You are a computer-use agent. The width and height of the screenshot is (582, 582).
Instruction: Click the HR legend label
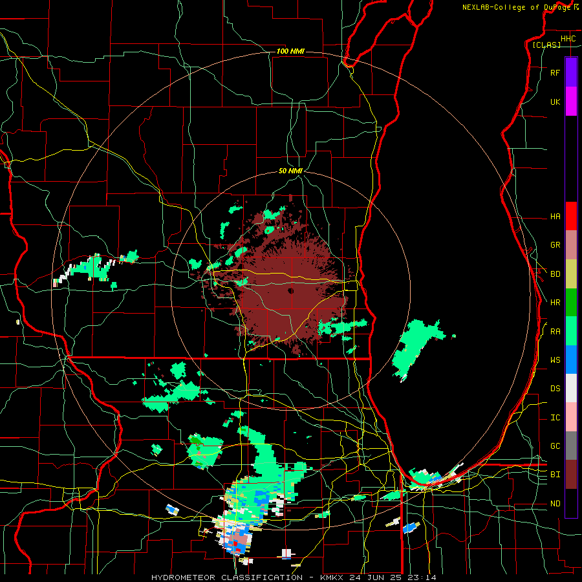[x=555, y=303]
